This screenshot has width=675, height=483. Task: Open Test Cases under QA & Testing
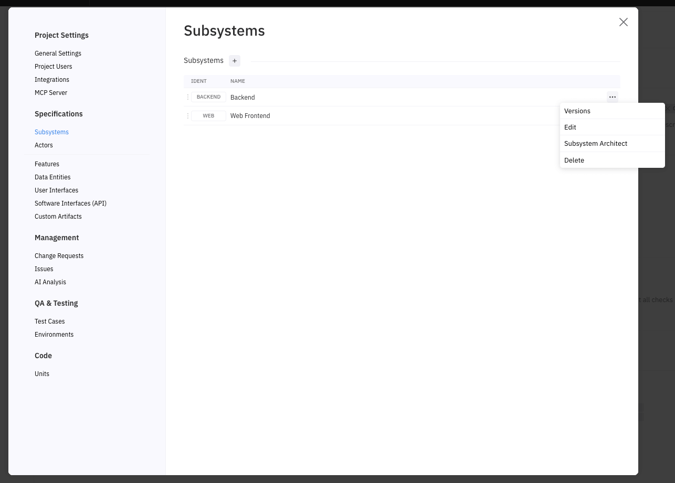click(49, 321)
